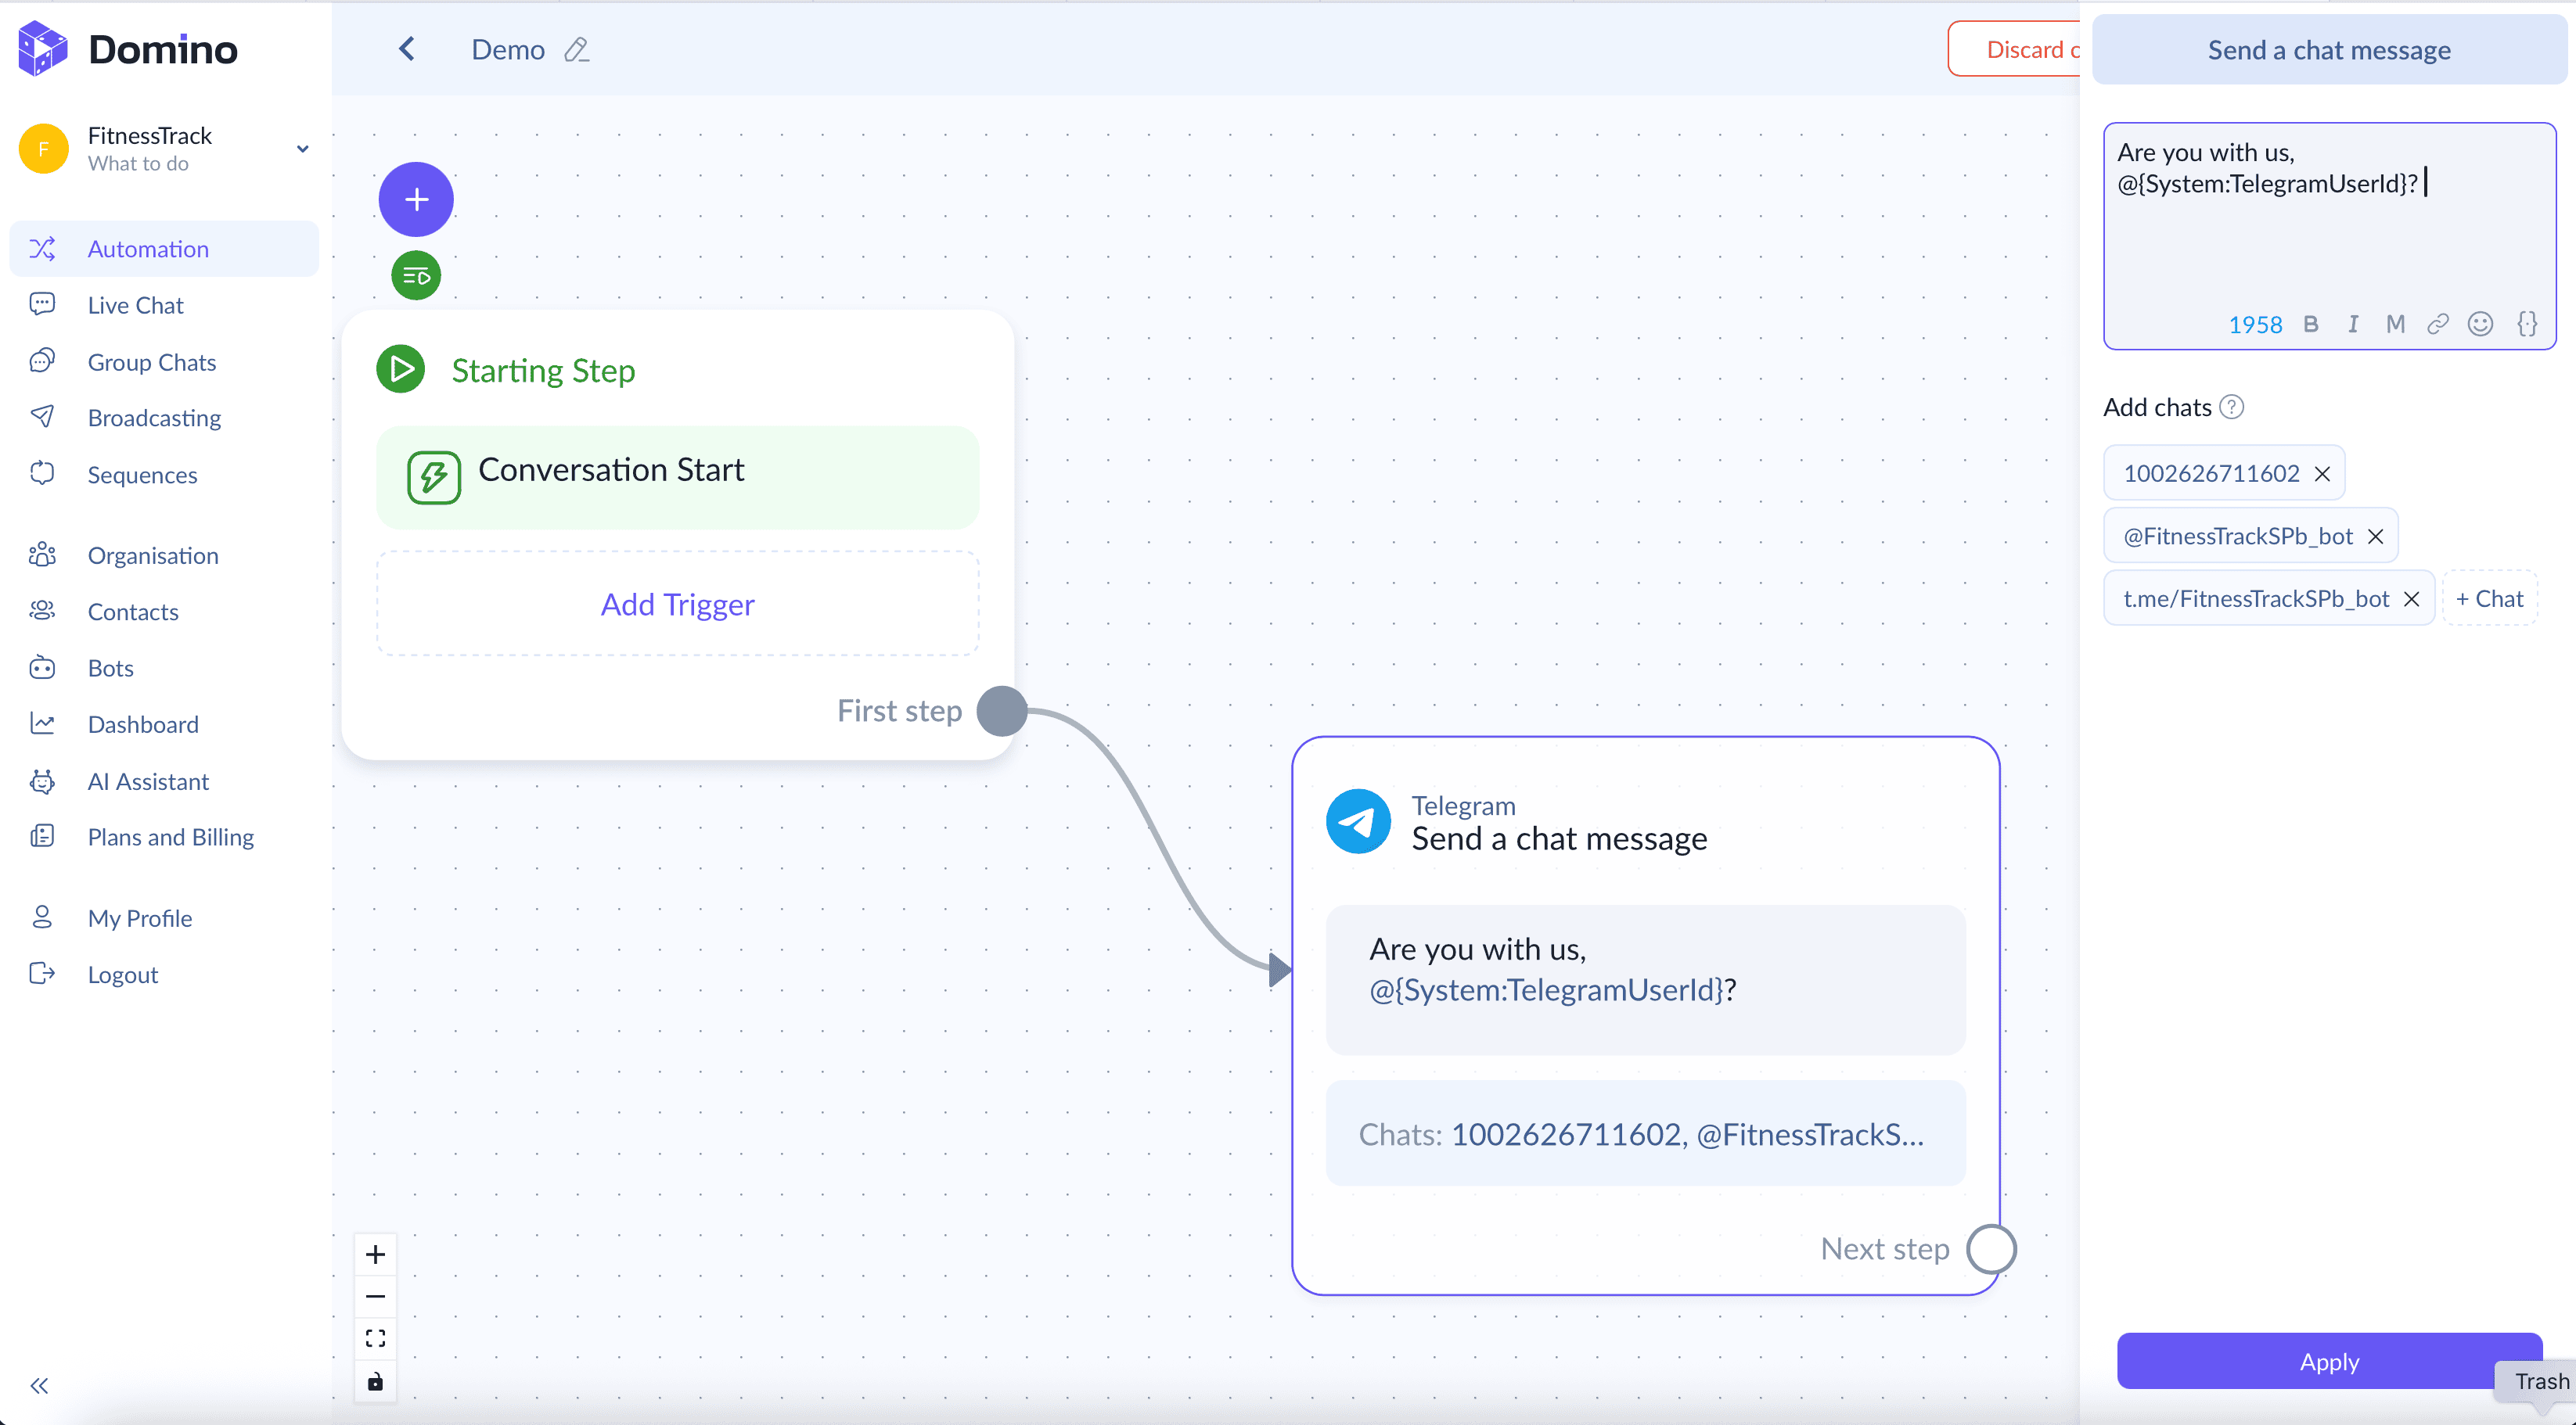Remove the 1002626711602 chat
This screenshot has height=1425, width=2576.
2322,474
